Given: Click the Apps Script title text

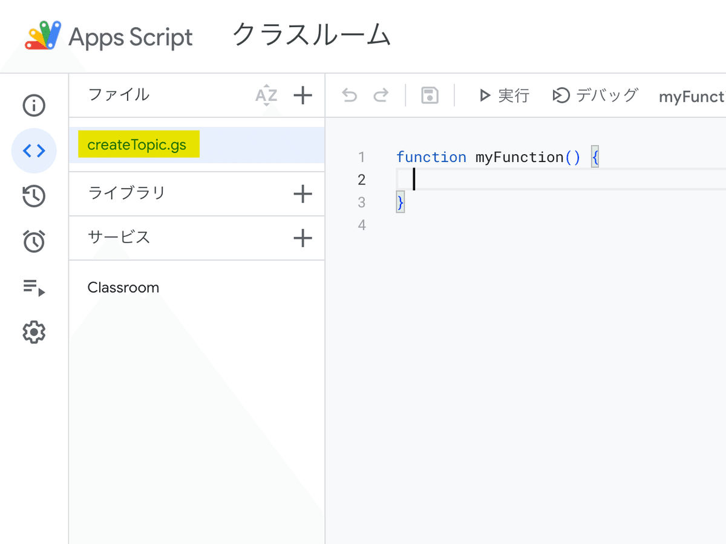Looking at the screenshot, I should (x=131, y=38).
